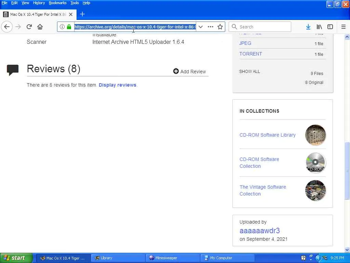The width and height of the screenshot is (350, 263).
Task: Download the JPEG file option
Action: point(245,43)
